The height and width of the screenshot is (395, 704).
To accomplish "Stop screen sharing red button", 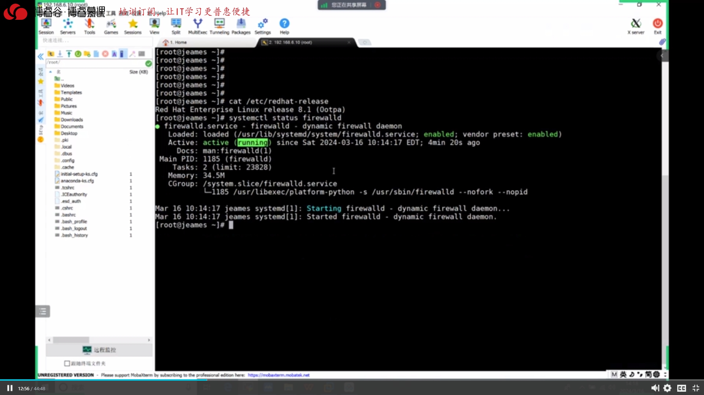I will point(377,5).
